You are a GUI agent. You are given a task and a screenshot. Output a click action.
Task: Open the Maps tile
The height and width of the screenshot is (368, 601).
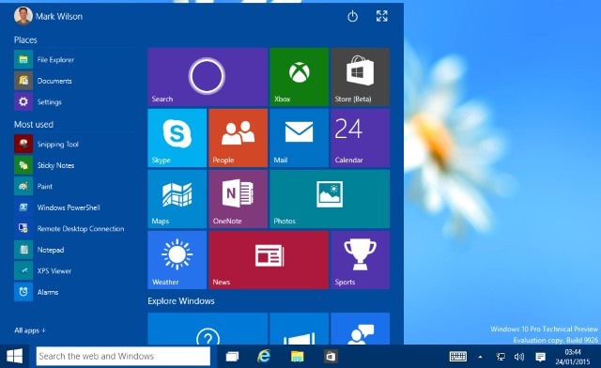coord(177,199)
